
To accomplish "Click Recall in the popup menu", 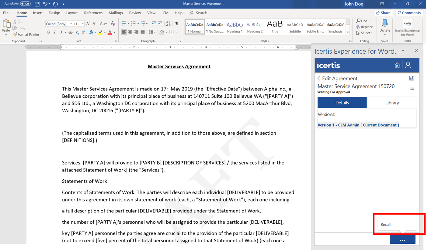I will click(x=386, y=225).
